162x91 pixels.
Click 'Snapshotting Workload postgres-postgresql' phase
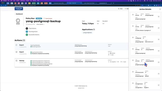click(x=42, y=64)
